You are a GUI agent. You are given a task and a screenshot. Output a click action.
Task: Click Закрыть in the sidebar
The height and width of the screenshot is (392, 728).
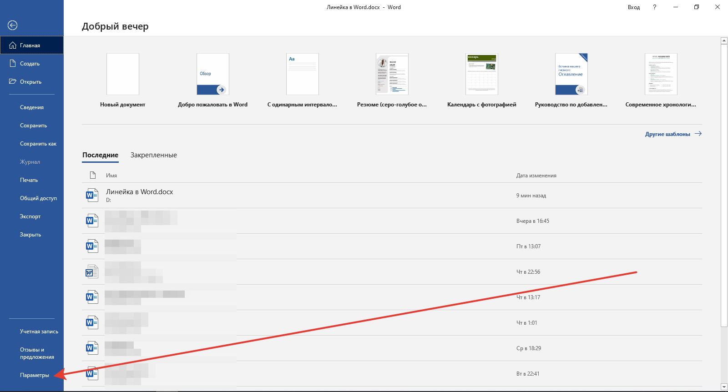(x=32, y=235)
